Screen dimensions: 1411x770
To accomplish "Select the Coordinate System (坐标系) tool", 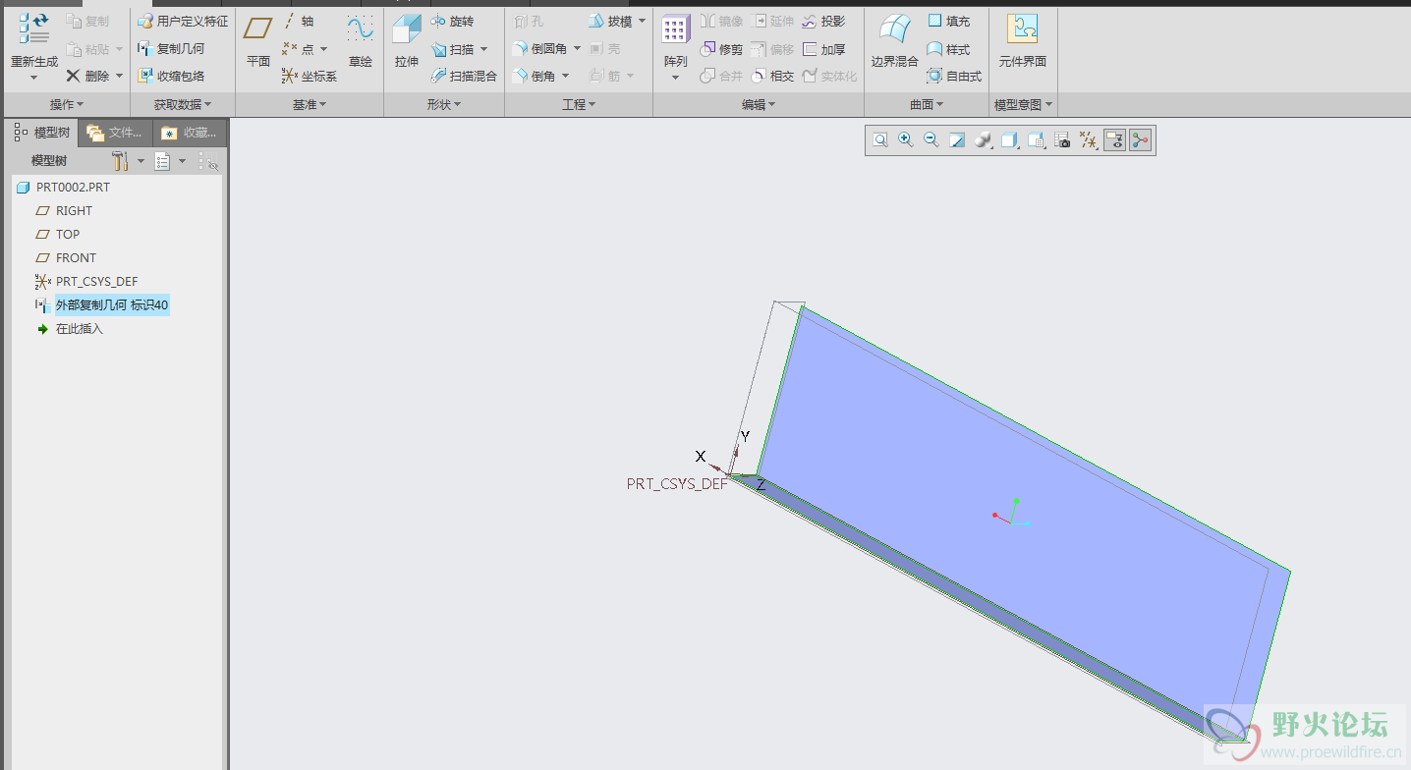I will pos(309,76).
